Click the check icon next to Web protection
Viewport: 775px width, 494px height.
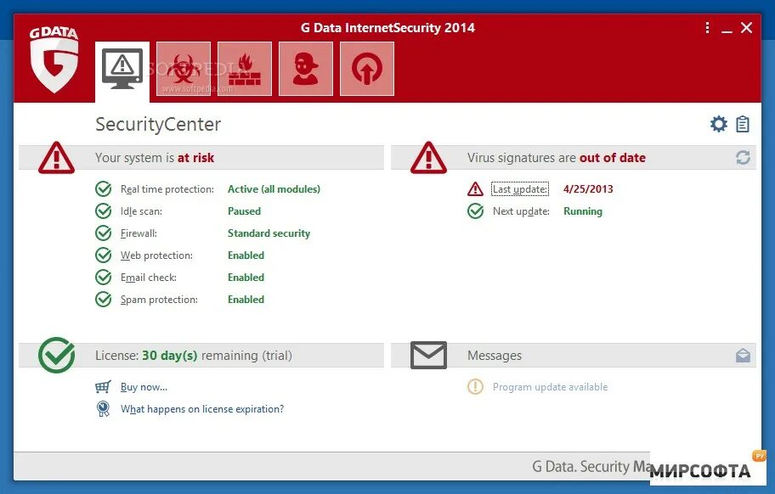104,255
